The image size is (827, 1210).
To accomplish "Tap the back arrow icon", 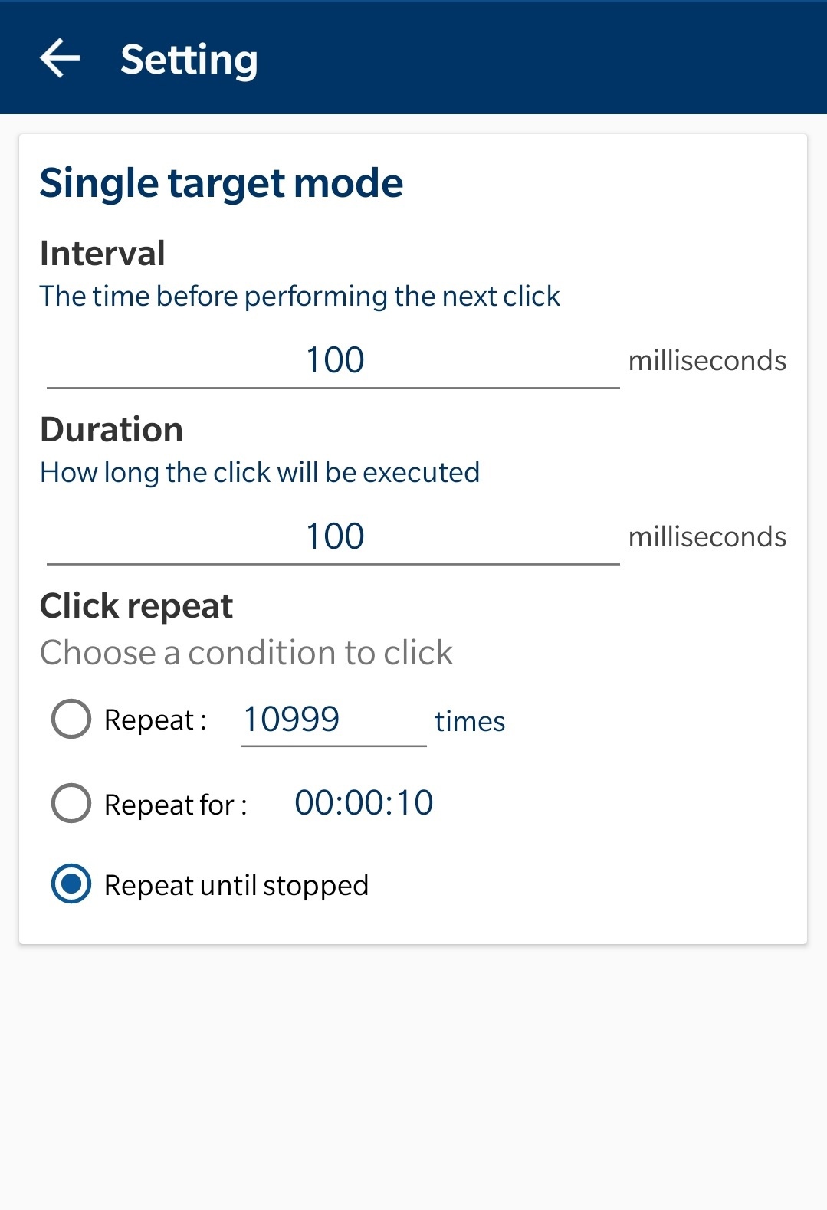I will [x=60, y=59].
